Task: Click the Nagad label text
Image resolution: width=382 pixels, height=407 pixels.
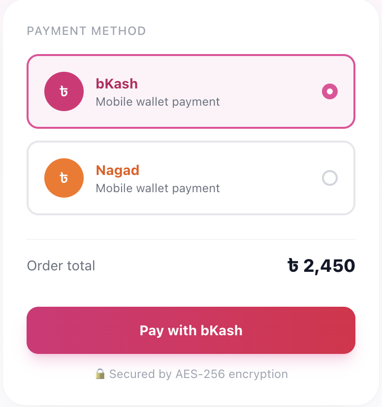Action: (x=118, y=170)
